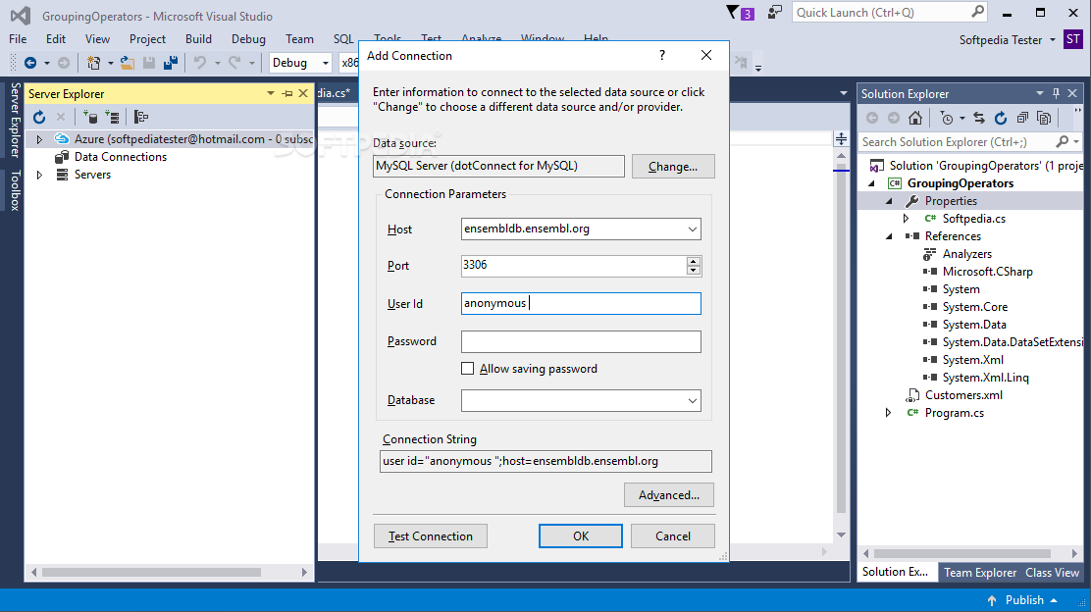Screen dimensions: 1091x612
Task: Click the Send Feedback icon
Action: (x=774, y=12)
